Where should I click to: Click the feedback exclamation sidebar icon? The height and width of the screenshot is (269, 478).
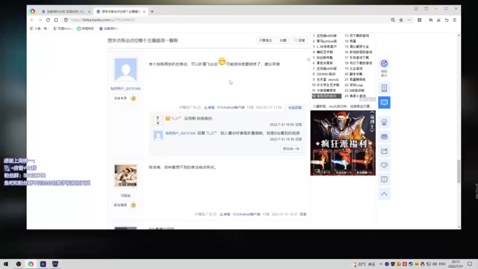(384, 180)
